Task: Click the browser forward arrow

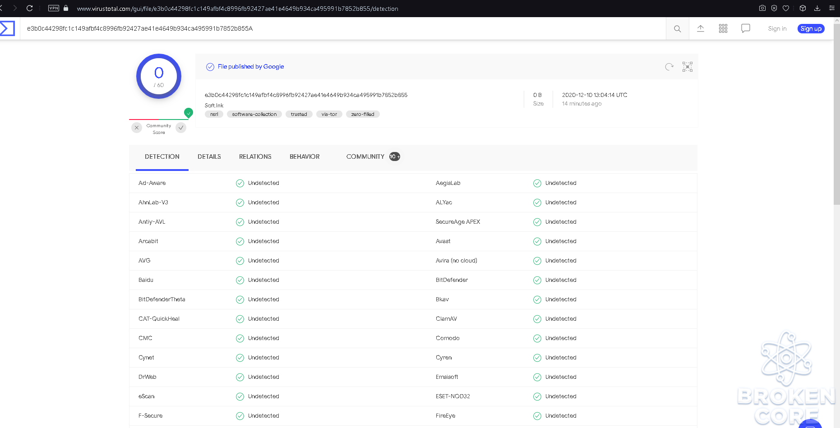Action: pyautogui.click(x=15, y=8)
